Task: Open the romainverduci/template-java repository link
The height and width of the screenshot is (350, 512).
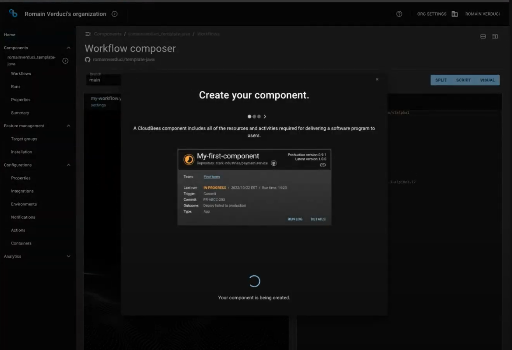Action: click(x=124, y=60)
